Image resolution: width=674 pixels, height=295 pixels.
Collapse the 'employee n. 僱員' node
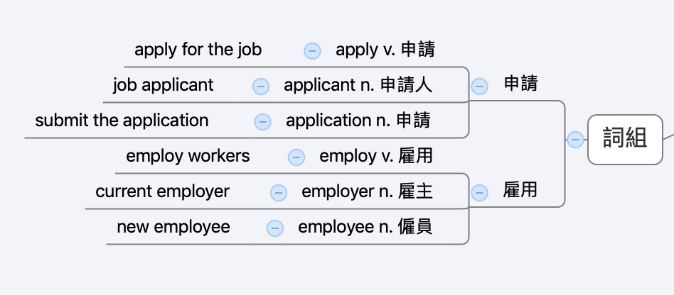(x=274, y=228)
